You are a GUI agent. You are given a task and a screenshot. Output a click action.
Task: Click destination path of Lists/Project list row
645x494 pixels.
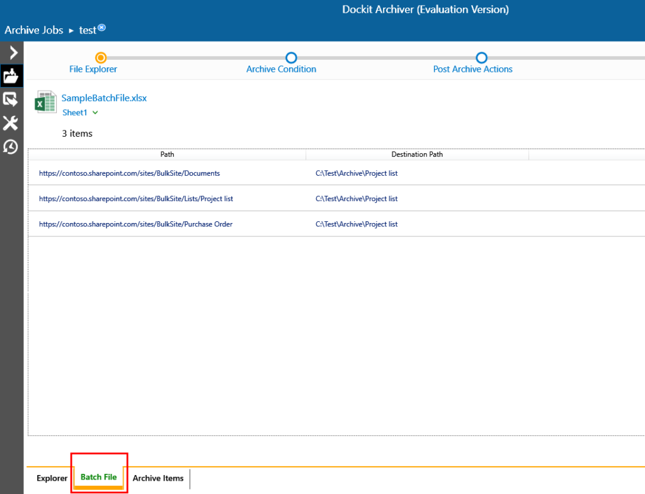(x=357, y=198)
